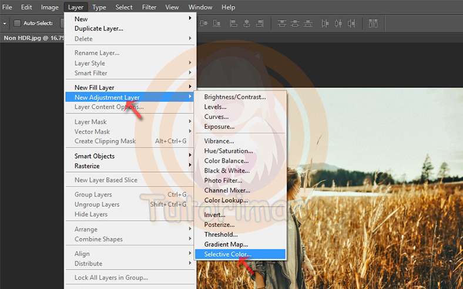
Task: Expand the New Fill Layer submenu
Action: point(129,88)
